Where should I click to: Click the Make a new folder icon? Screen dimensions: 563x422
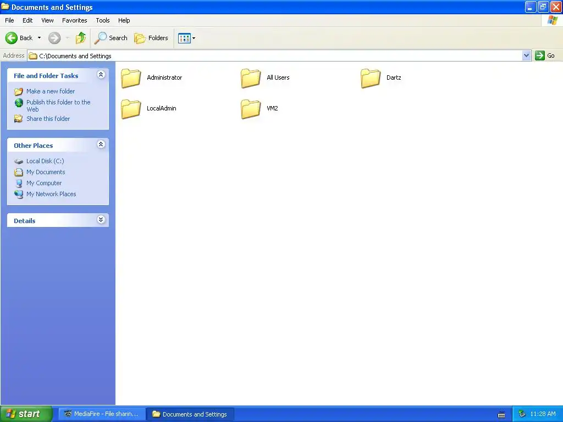pyautogui.click(x=19, y=92)
